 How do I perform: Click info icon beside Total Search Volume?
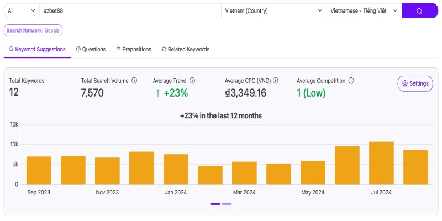point(134,81)
